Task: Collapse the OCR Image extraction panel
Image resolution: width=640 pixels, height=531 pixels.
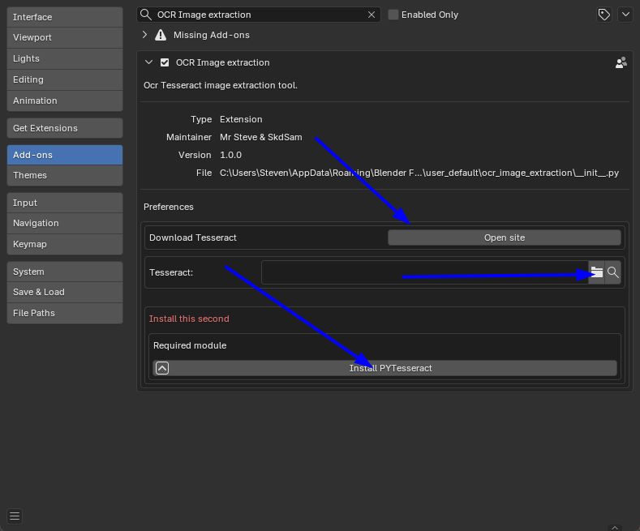Action: (148, 62)
